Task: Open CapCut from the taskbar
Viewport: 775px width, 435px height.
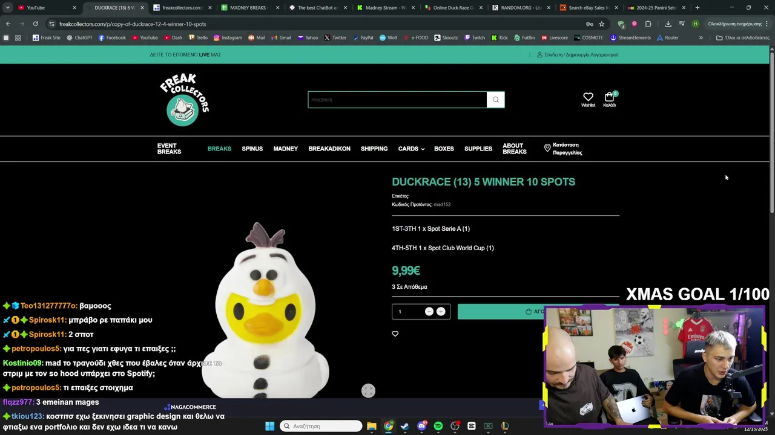Action: click(472, 426)
